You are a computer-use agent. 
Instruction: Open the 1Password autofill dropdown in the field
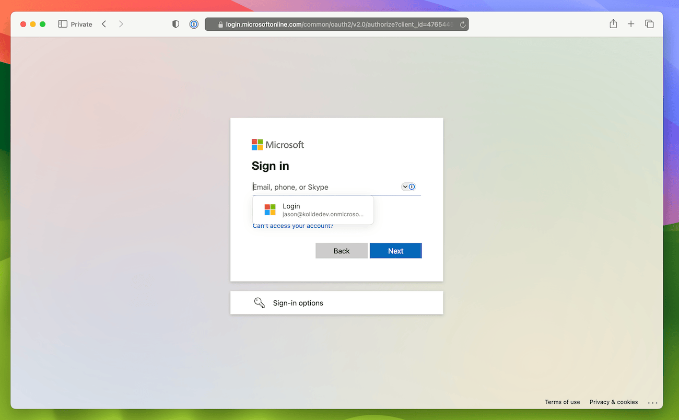412,186
